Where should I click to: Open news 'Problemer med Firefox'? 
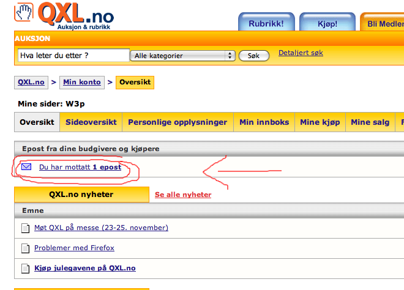[x=74, y=248]
